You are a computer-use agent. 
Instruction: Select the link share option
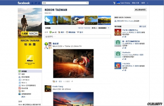71,32
